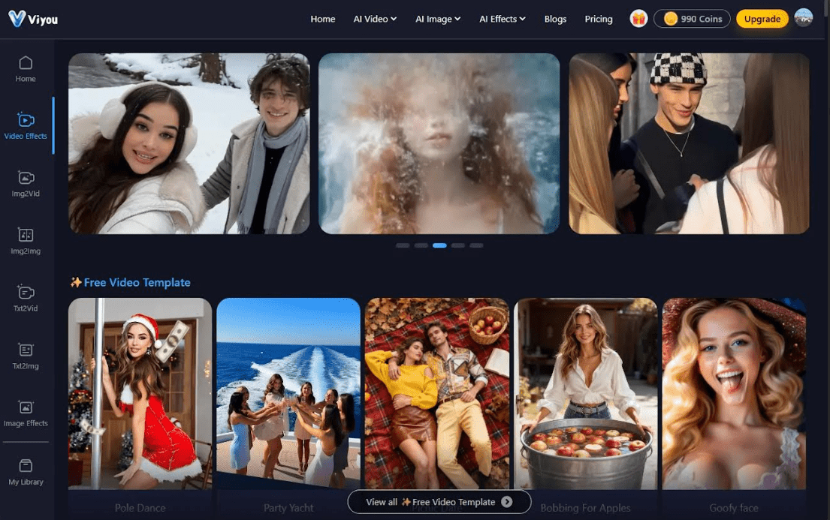
Task: Expand the AI Effects dropdown menu
Action: [x=503, y=19]
